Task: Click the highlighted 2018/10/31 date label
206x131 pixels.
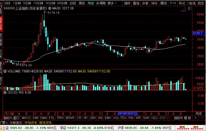Action: 128,114
